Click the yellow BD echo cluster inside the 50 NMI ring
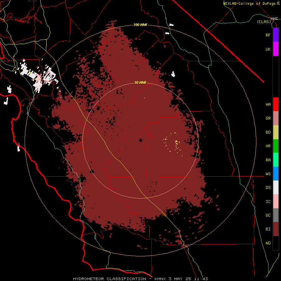 (173, 142)
